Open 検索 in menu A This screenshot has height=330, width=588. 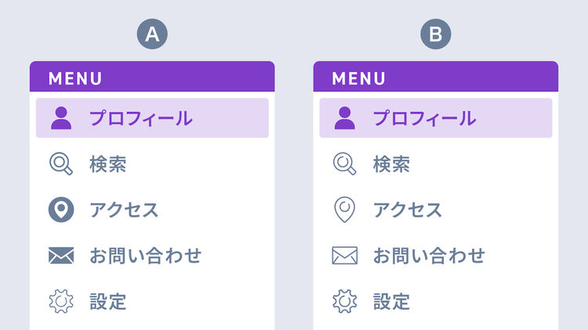coord(108,164)
